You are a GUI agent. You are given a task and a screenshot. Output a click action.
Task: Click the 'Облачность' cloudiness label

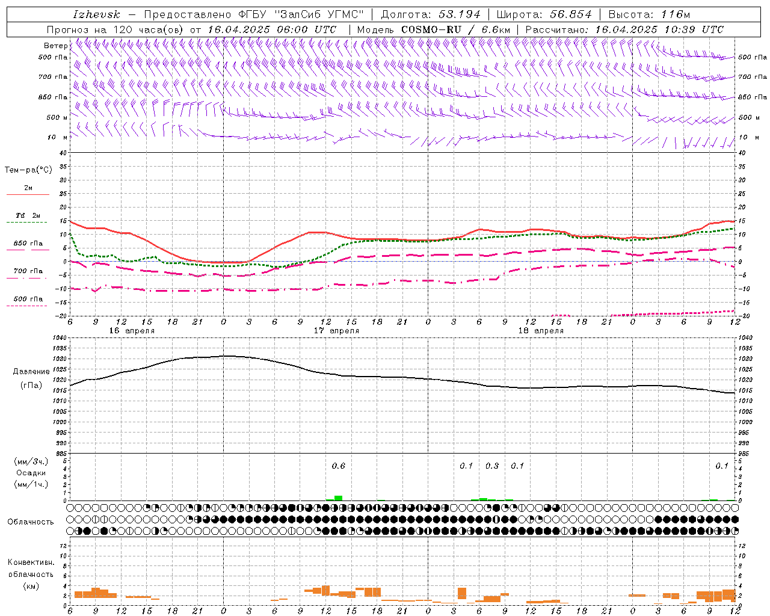pyautogui.click(x=31, y=522)
